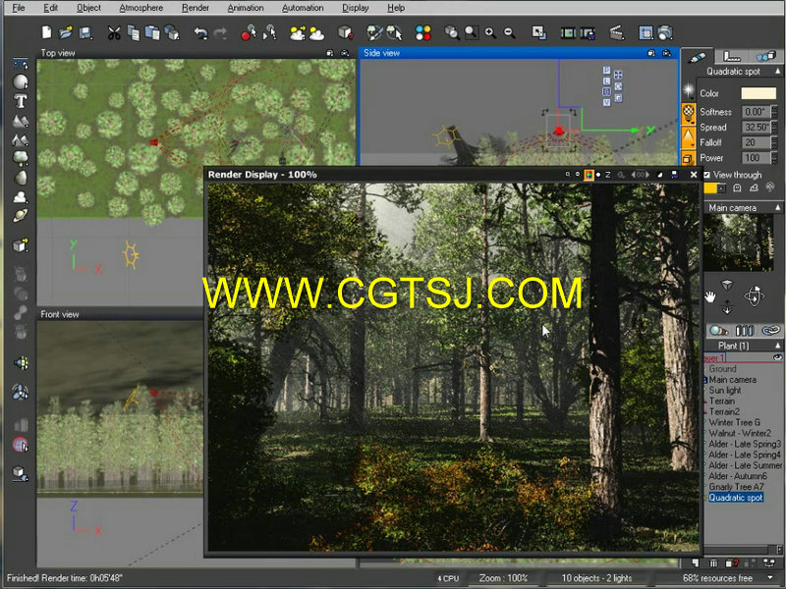The image size is (786, 589).
Task: Toggle the View through checkbox
Action: tap(706, 175)
